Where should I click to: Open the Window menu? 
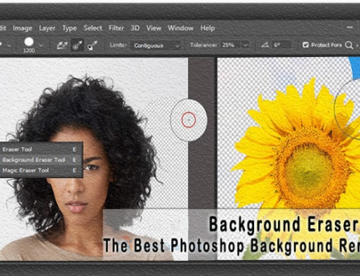tap(181, 28)
